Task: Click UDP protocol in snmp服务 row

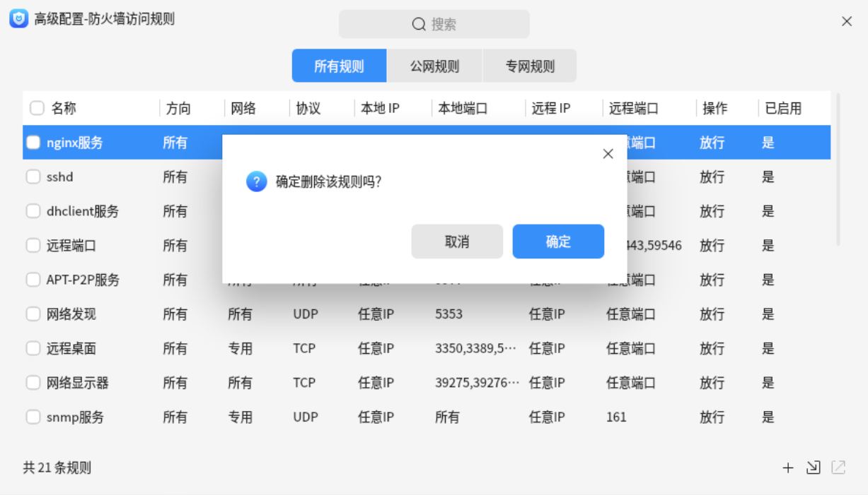Action: tap(306, 417)
